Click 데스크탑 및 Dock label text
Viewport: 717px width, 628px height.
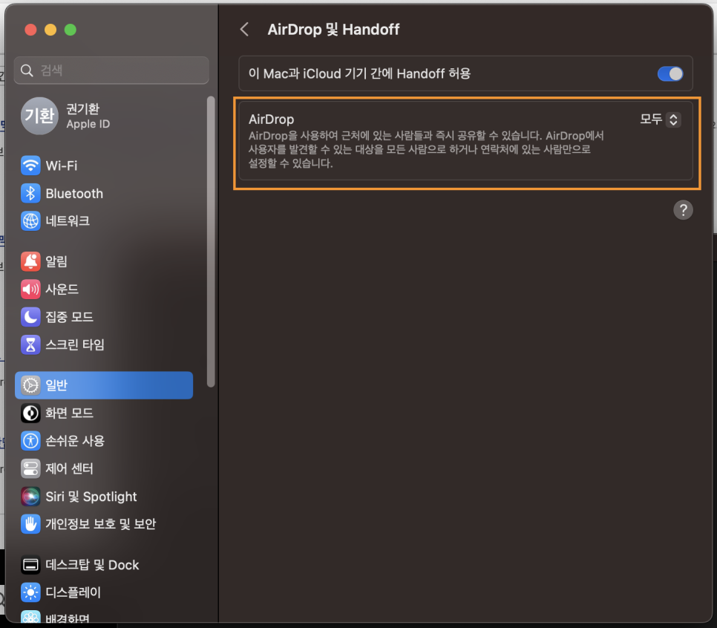(x=92, y=565)
